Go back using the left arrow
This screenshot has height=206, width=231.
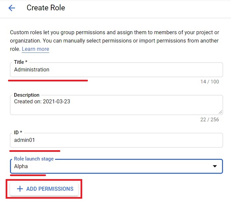point(12,8)
